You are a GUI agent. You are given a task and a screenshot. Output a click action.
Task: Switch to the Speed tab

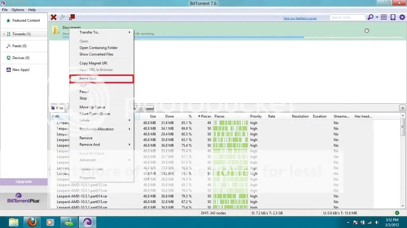coord(146,109)
